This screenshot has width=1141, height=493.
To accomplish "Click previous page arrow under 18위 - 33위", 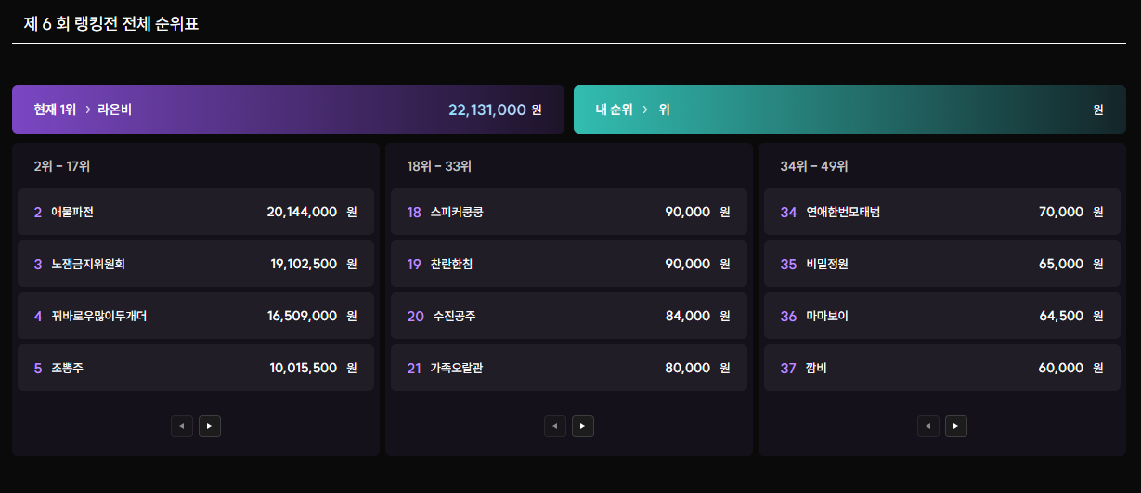I will tap(555, 426).
